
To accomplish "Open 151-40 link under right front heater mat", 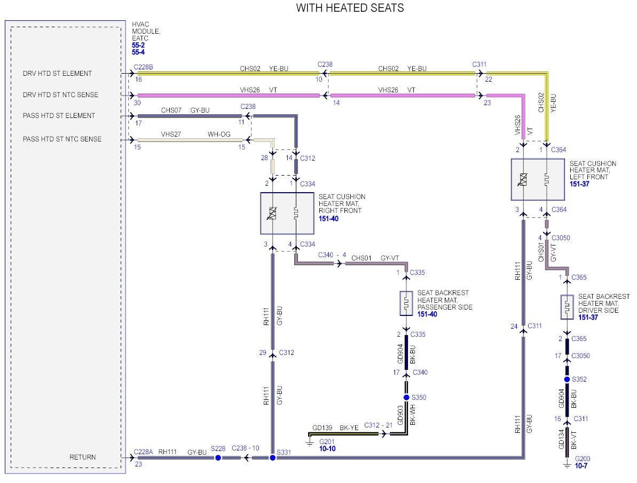I will pyautogui.click(x=328, y=218).
